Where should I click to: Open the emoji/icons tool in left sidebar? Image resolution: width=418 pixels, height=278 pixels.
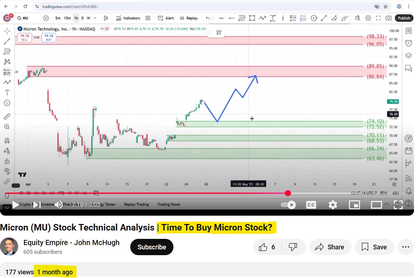coord(7,103)
